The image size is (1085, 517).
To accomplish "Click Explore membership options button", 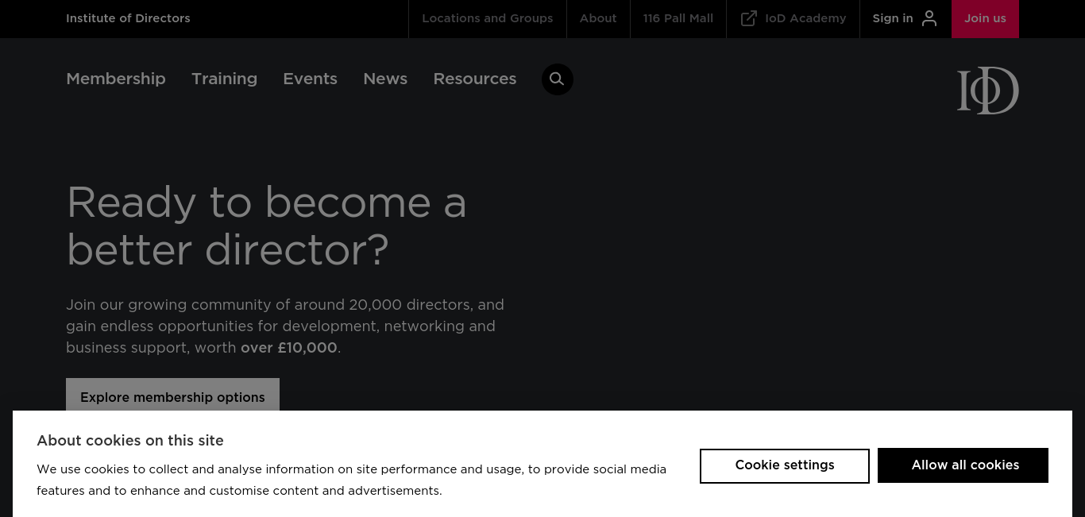I will coord(172,395).
